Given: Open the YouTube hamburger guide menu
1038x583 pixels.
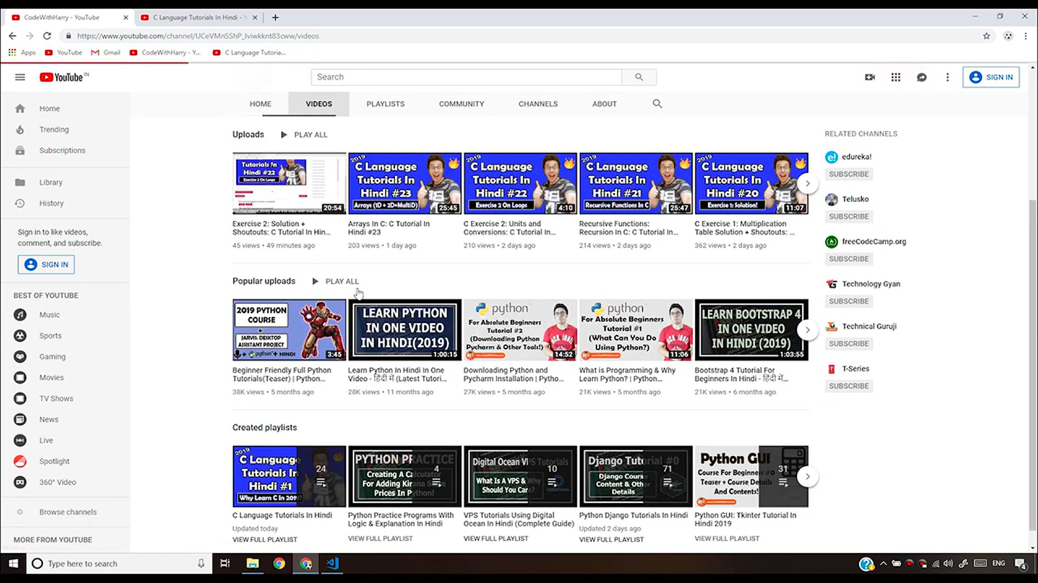Looking at the screenshot, I should click(20, 77).
